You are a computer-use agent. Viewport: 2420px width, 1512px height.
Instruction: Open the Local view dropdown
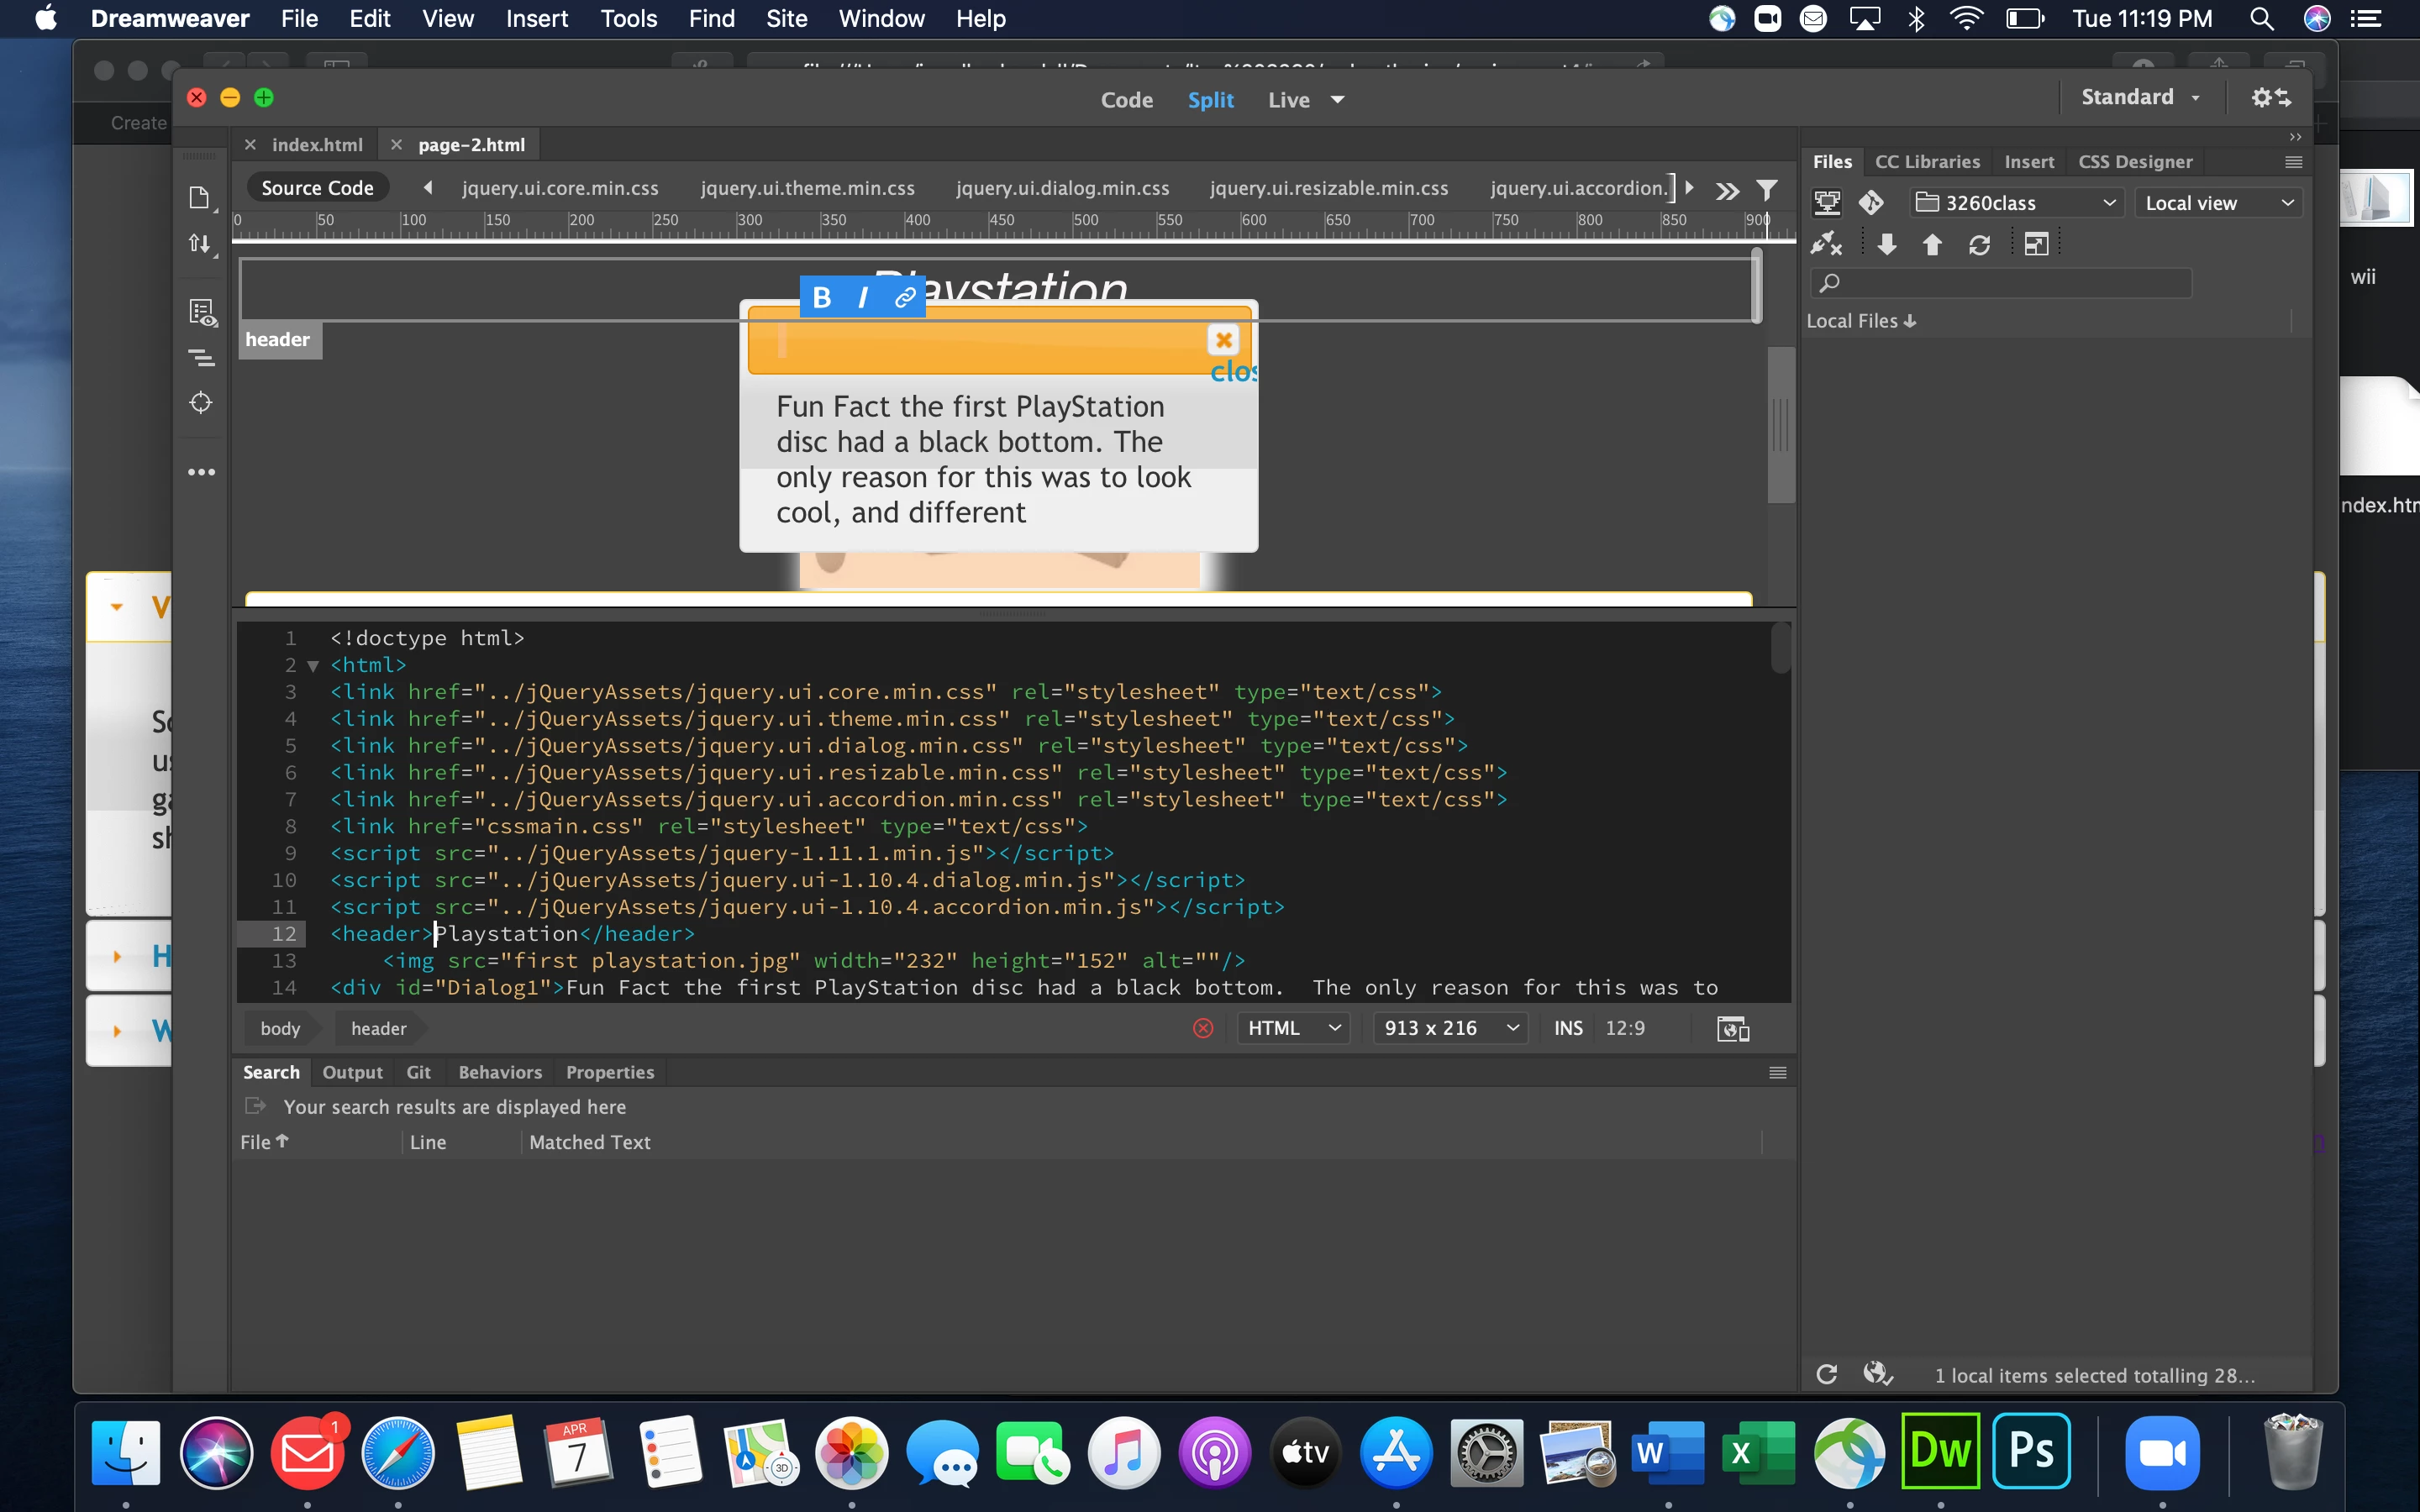2218,203
